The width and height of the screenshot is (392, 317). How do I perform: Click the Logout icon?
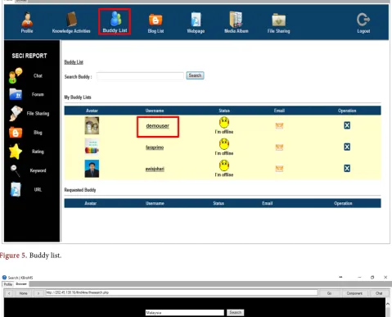363,20
